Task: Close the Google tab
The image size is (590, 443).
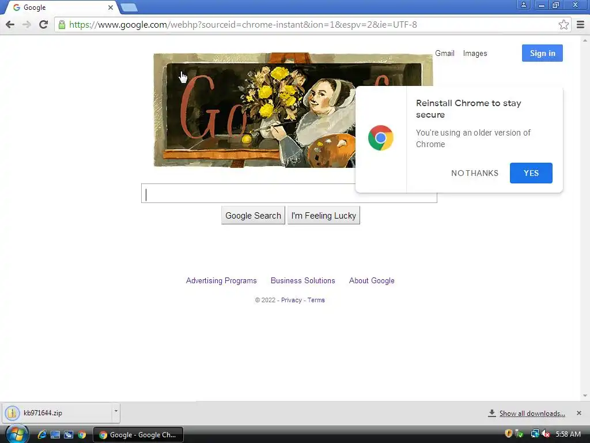Action: [x=110, y=7]
